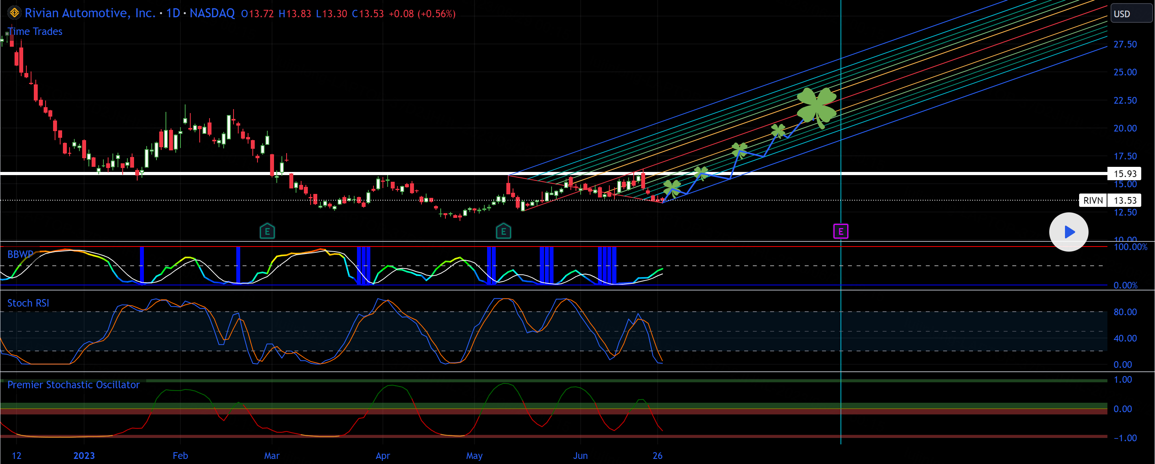
Task: Click the 1D interval label
Action: coord(173,13)
